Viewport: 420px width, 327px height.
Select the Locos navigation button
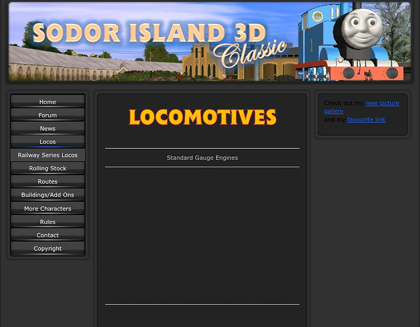[x=48, y=142]
